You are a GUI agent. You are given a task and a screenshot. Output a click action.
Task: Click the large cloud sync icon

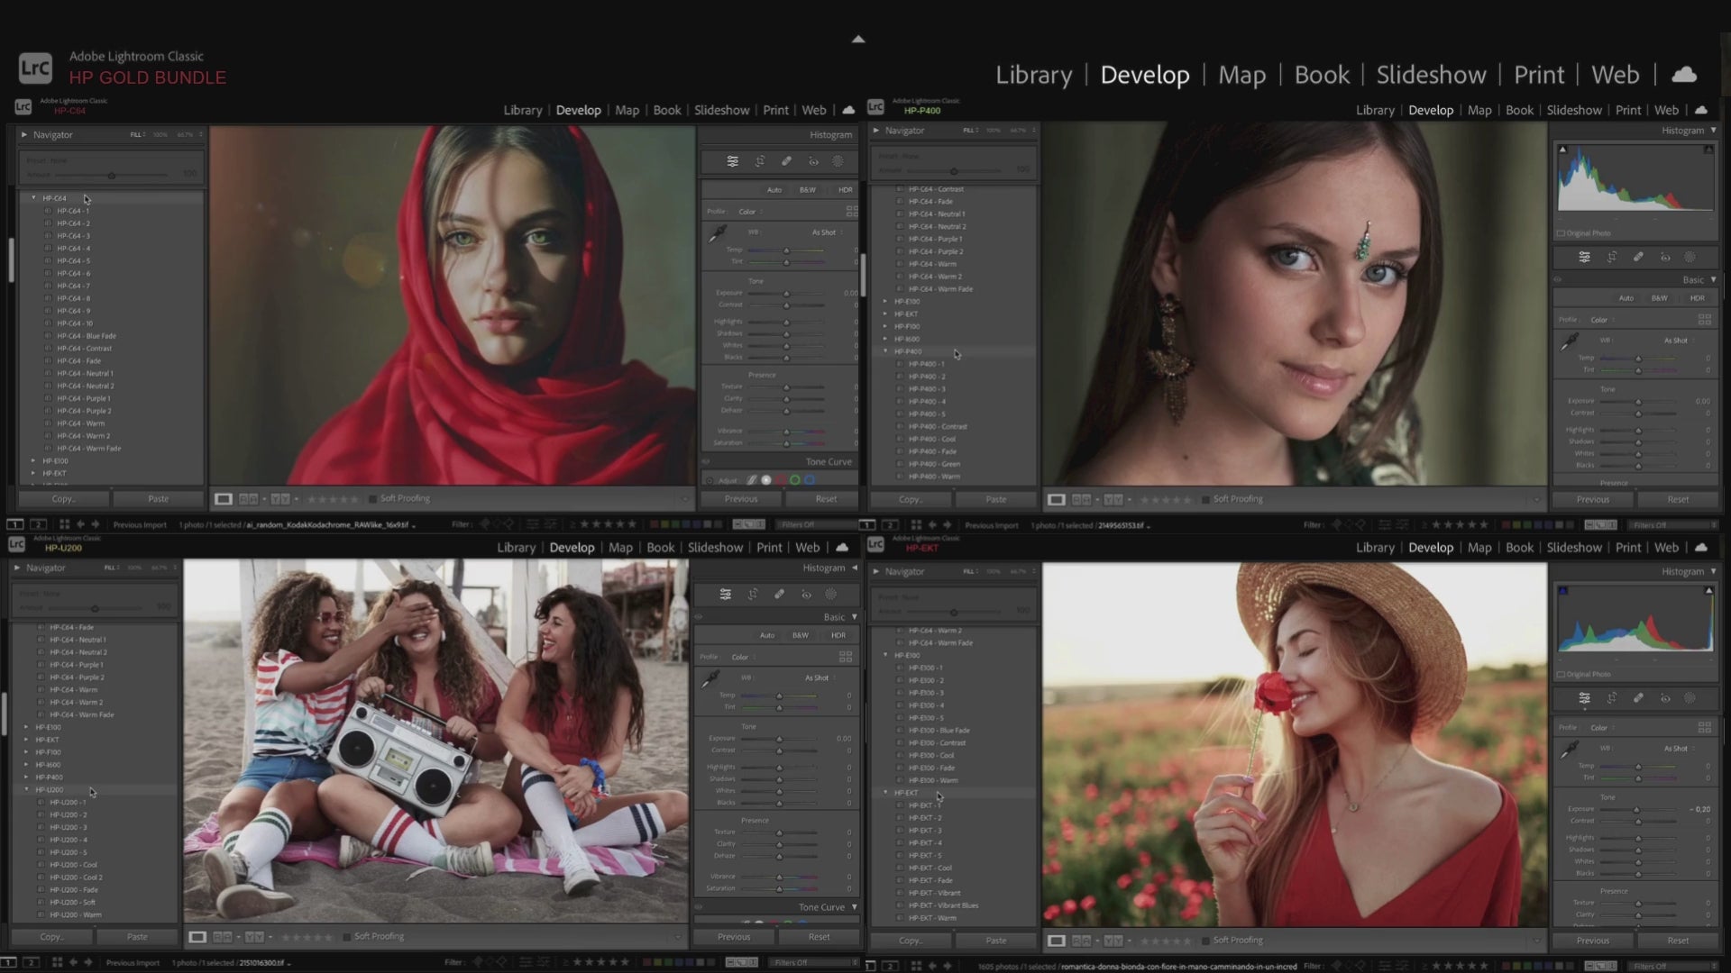1683,75
